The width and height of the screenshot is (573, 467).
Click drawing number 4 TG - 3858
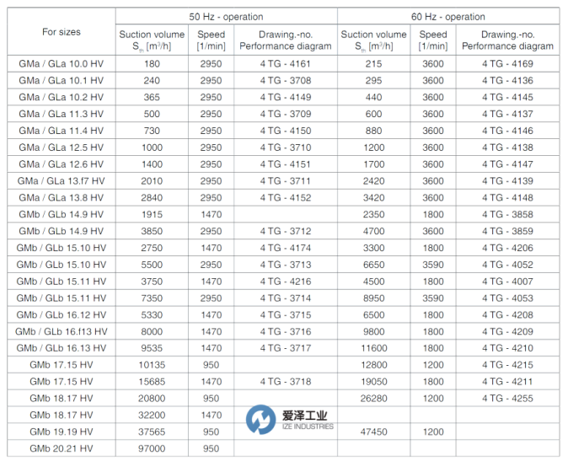507,215
